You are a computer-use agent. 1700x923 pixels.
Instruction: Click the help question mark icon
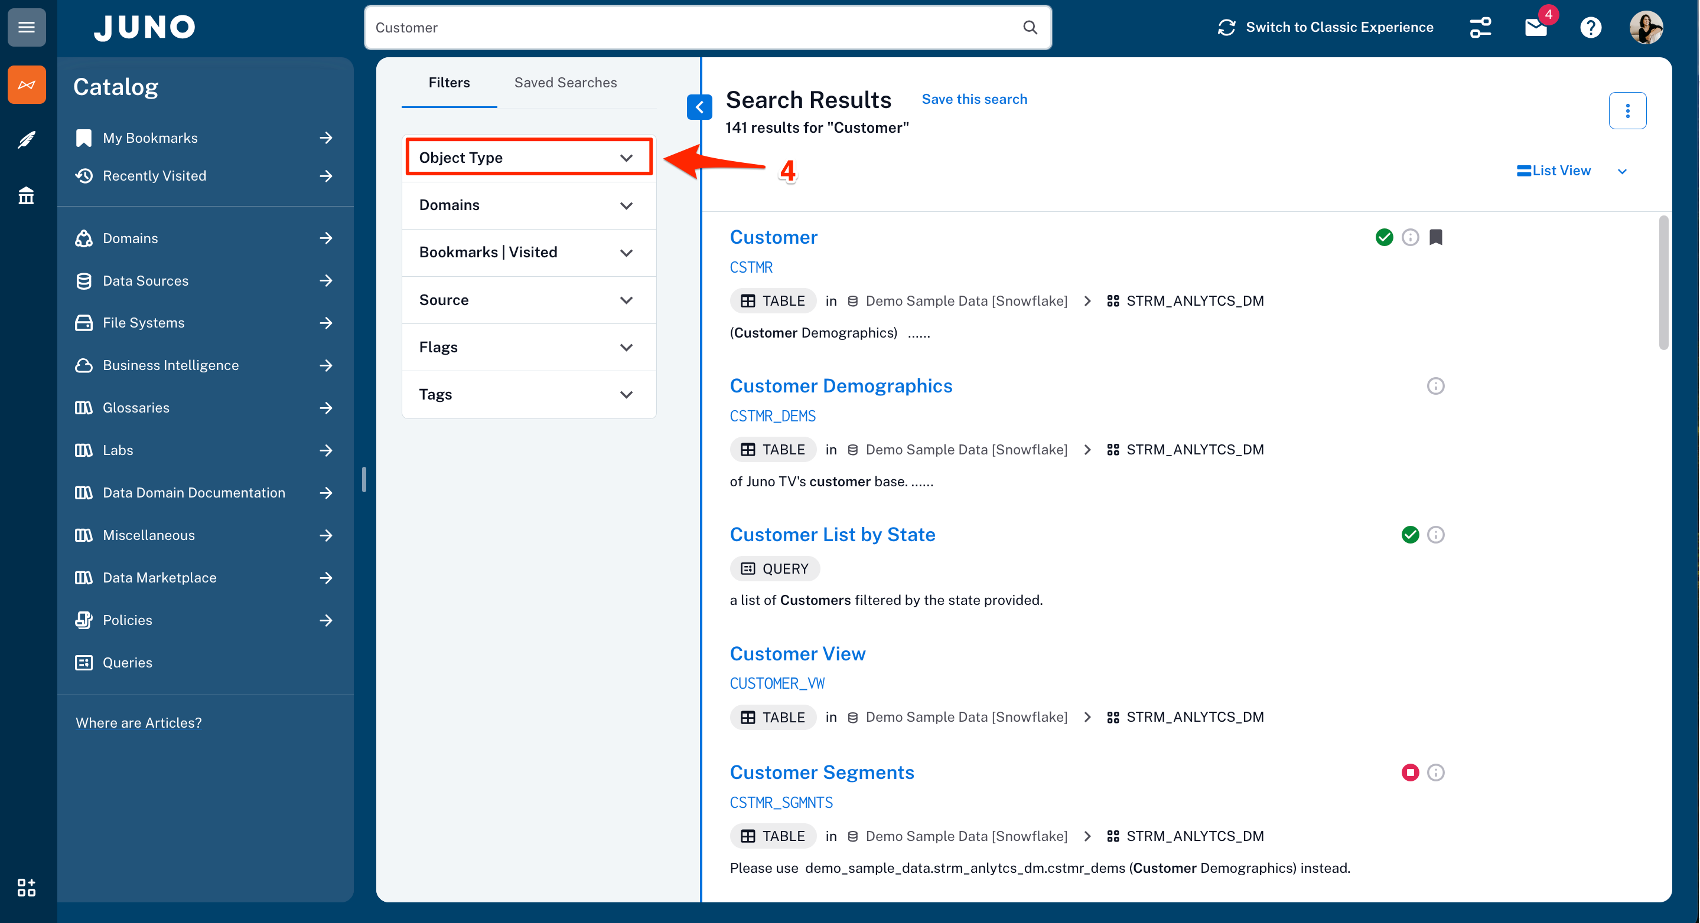(x=1591, y=28)
